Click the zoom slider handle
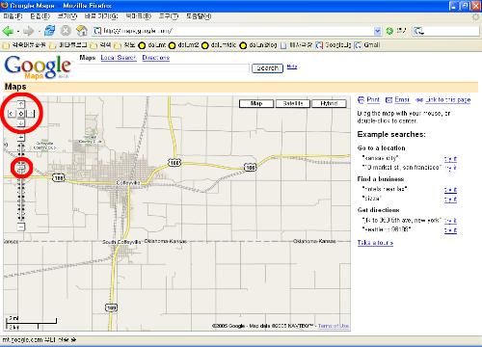Viewport: 482px width, 347px height. tap(21, 168)
